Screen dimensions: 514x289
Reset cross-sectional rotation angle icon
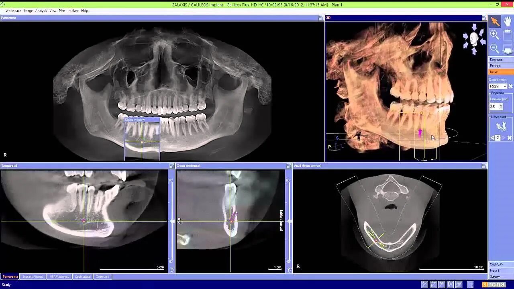290,270
